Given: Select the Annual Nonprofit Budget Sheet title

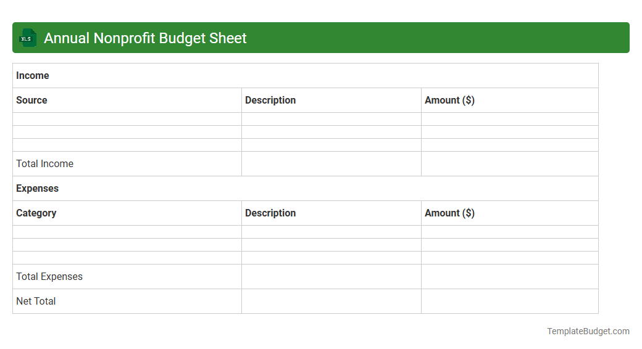Looking at the screenshot, I should coord(145,38).
